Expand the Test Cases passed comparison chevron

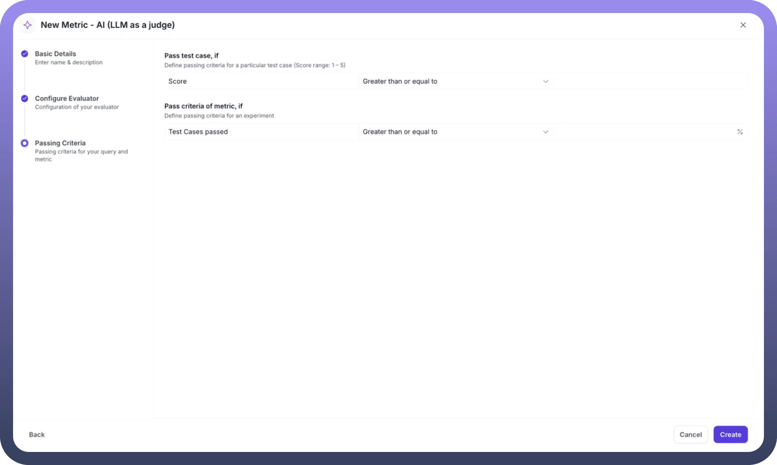[545, 132]
